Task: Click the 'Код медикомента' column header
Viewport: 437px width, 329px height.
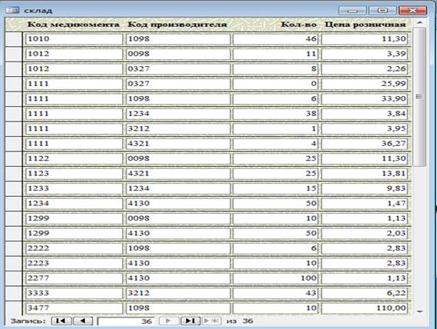Action: click(x=73, y=25)
